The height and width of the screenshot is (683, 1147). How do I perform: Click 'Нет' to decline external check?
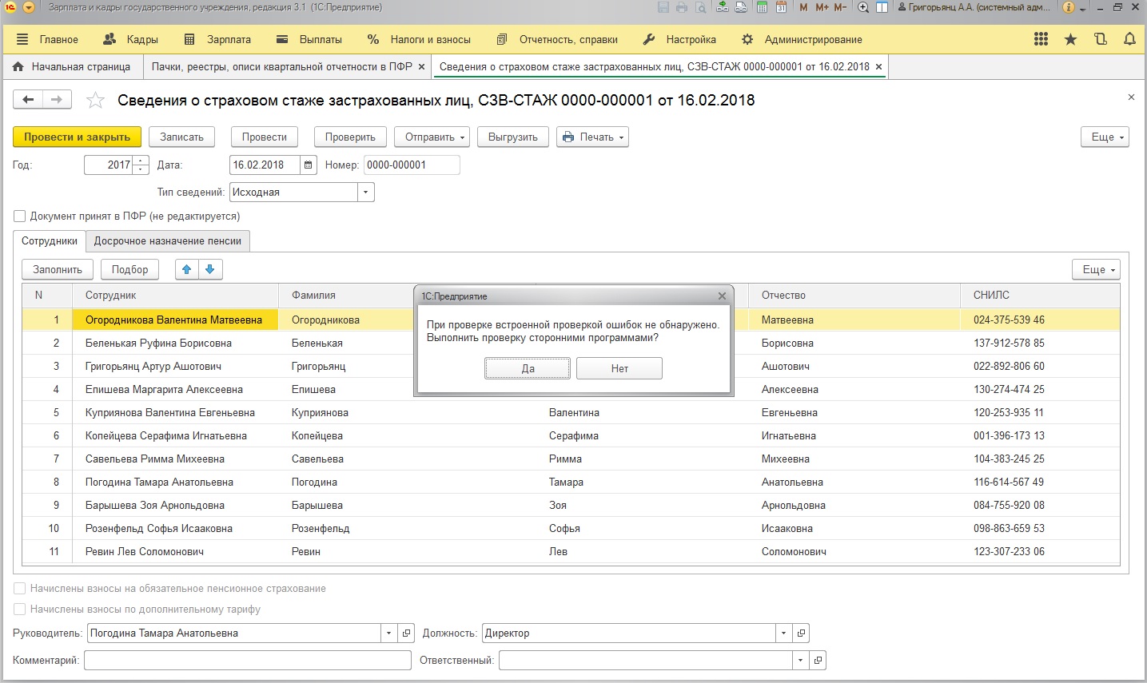[619, 368]
